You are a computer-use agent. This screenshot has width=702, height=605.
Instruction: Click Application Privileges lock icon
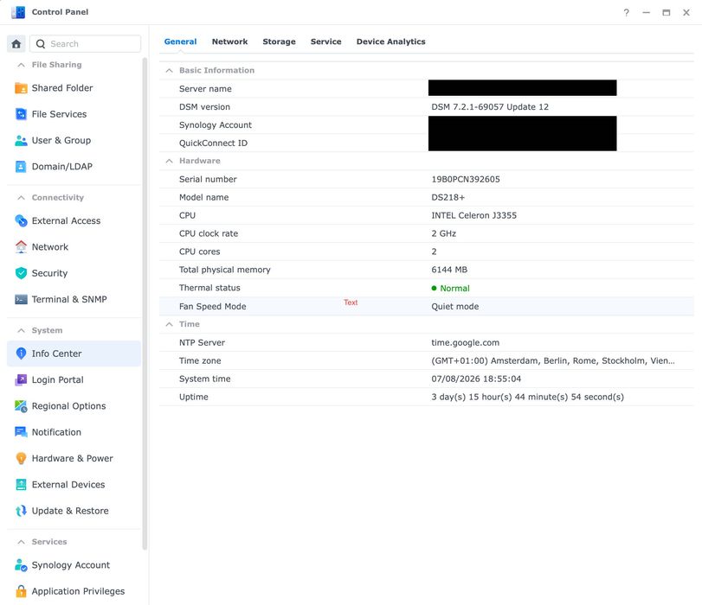pos(21,591)
